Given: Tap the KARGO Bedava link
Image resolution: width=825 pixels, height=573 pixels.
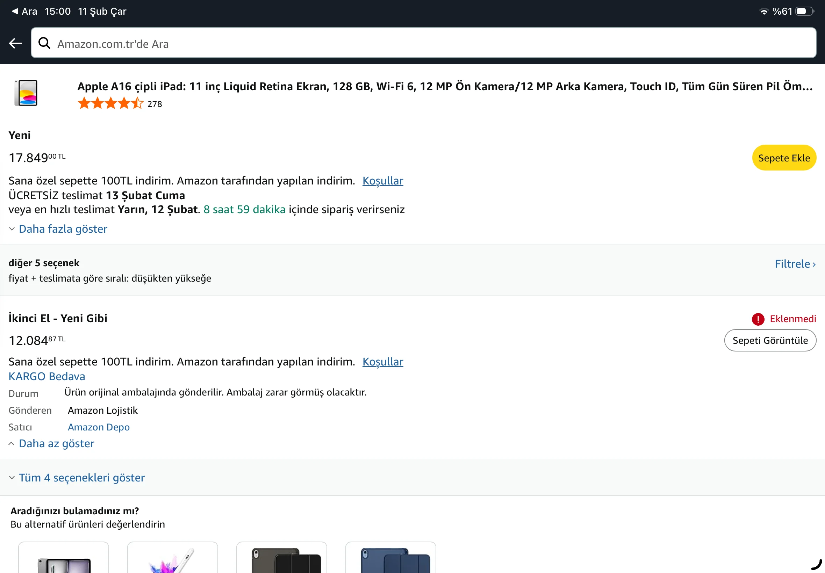Looking at the screenshot, I should click(x=47, y=376).
